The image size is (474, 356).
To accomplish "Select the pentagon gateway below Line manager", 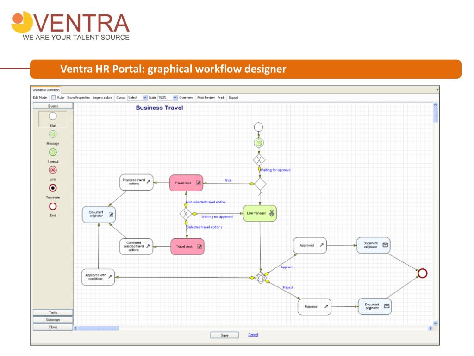I will (x=261, y=278).
